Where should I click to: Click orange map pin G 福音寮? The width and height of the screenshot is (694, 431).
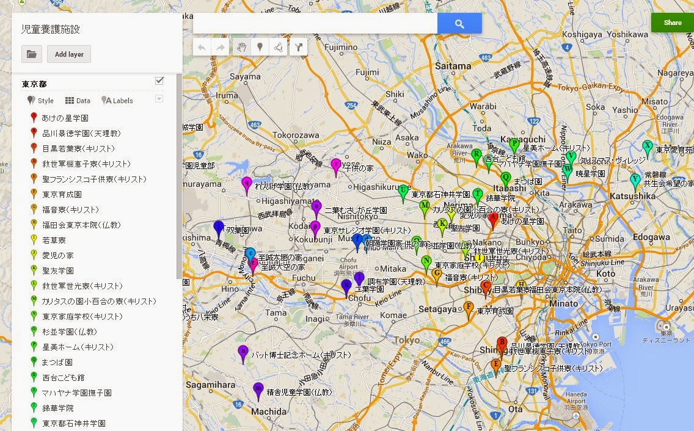[x=437, y=277]
